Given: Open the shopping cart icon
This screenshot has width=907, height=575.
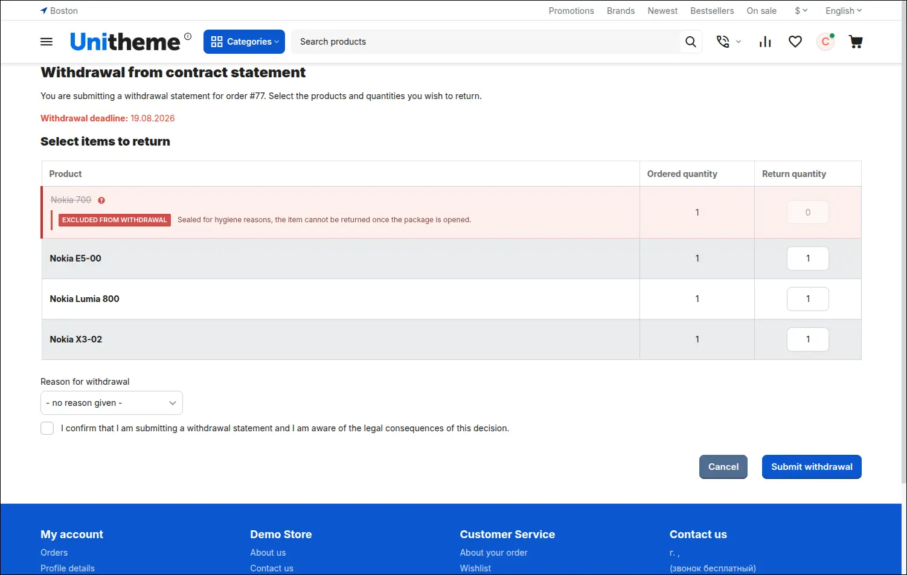Looking at the screenshot, I should (856, 42).
